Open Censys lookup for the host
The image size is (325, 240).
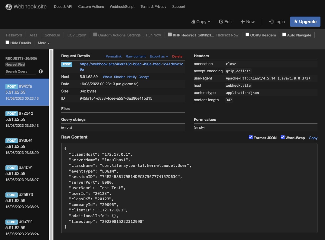pos(144,77)
